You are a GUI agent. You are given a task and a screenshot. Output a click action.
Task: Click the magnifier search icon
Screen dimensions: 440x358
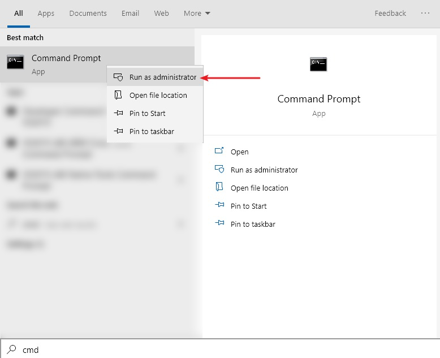(11, 350)
